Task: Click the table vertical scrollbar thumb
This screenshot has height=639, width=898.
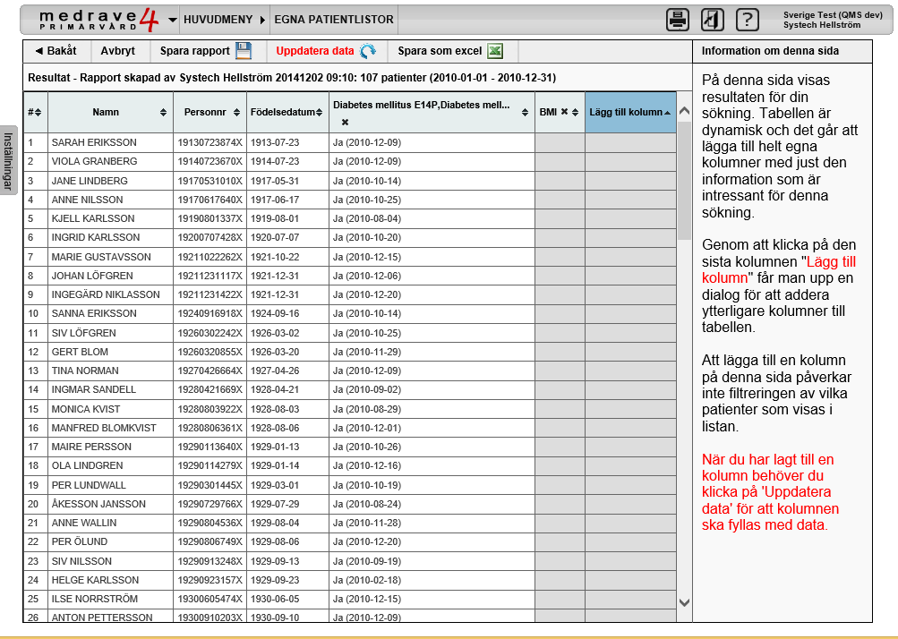Action: click(x=684, y=181)
